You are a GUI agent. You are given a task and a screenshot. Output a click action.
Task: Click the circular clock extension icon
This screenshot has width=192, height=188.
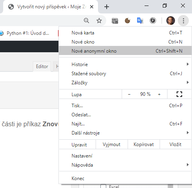(x=153, y=21)
